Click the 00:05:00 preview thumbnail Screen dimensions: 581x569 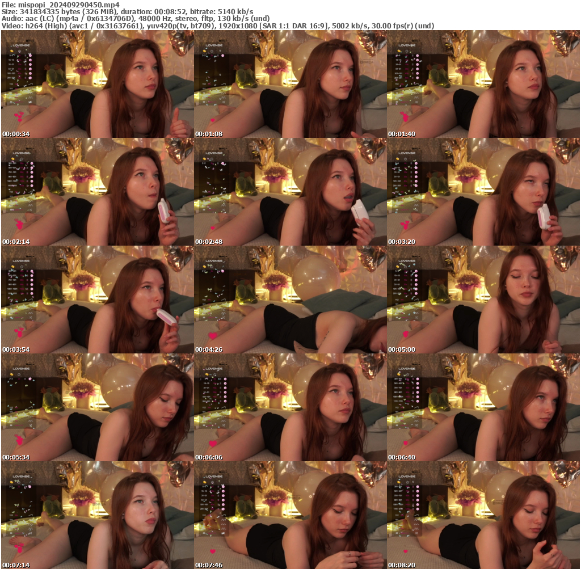(483, 300)
